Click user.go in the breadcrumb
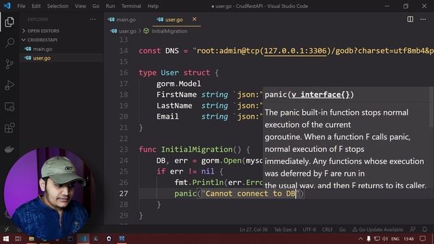Screen dimensions: 434x244 [x=127, y=31]
